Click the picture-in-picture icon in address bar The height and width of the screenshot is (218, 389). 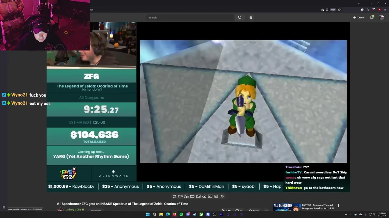[x=323, y=10]
